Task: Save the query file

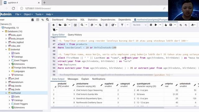Action: [x=65, y=25]
